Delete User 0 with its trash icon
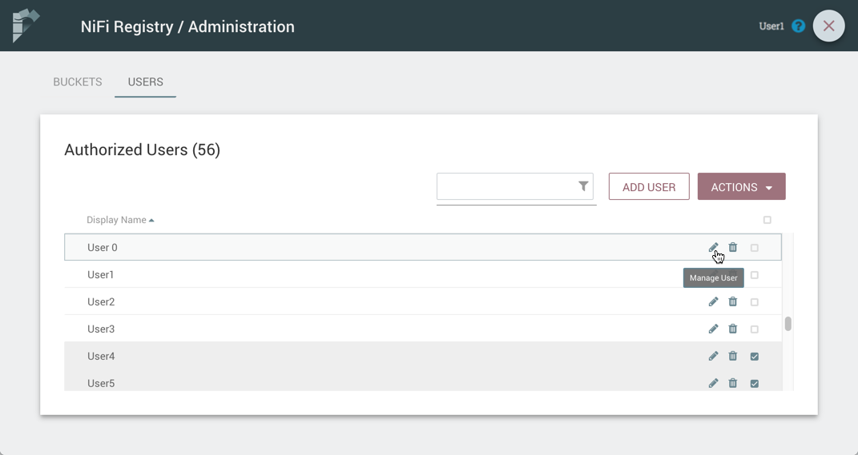This screenshot has height=455, width=858. [733, 248]
